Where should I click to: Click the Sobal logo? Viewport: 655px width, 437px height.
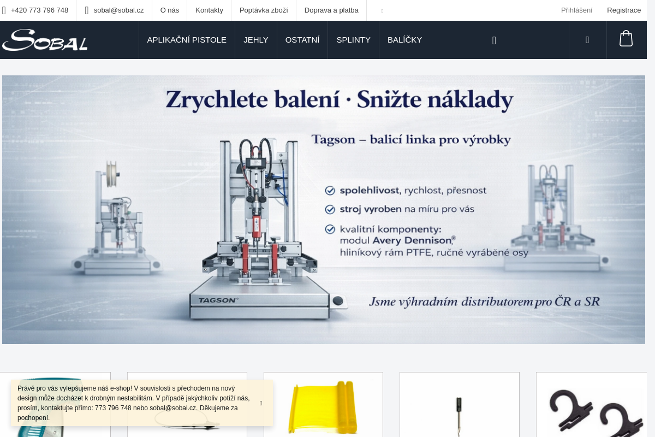coord(45,40)
